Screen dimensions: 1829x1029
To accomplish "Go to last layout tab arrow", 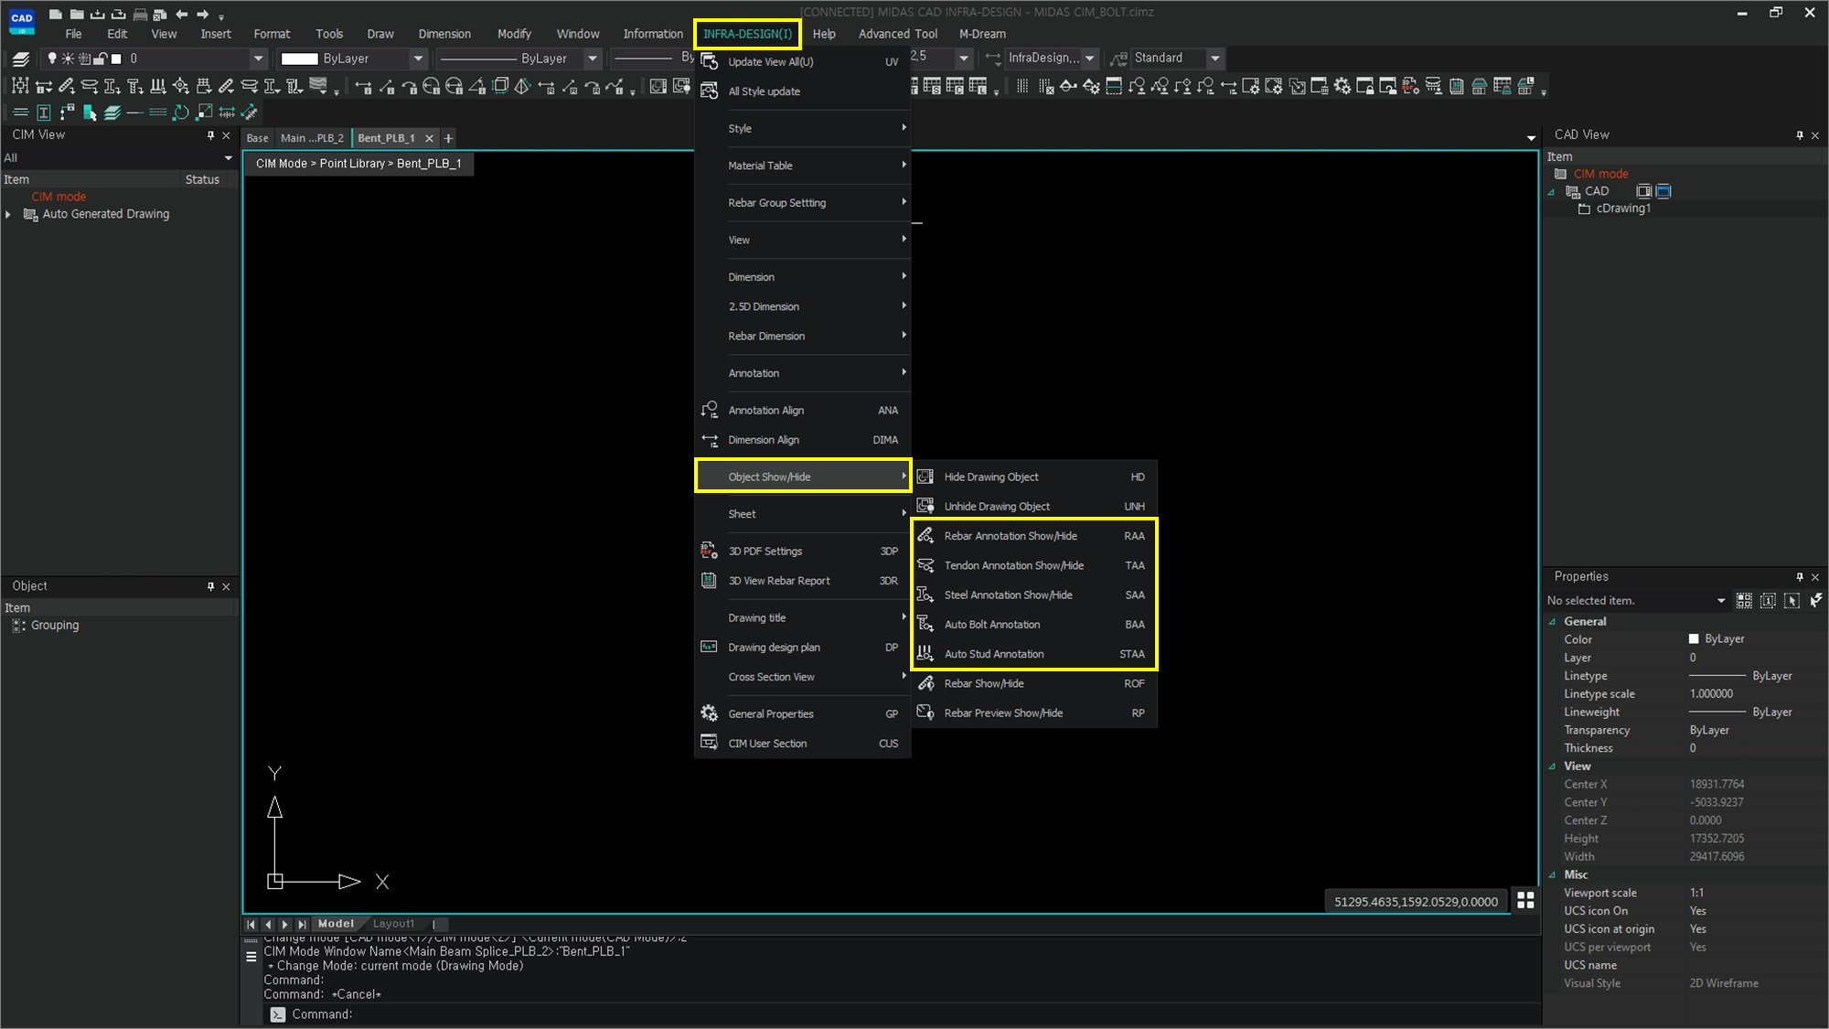I will (302, 925).
